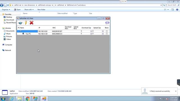The height and width of the screenshot is (101, 180).
Task: Click the Open button in Explorer toolbar
Action: point(17,10)
